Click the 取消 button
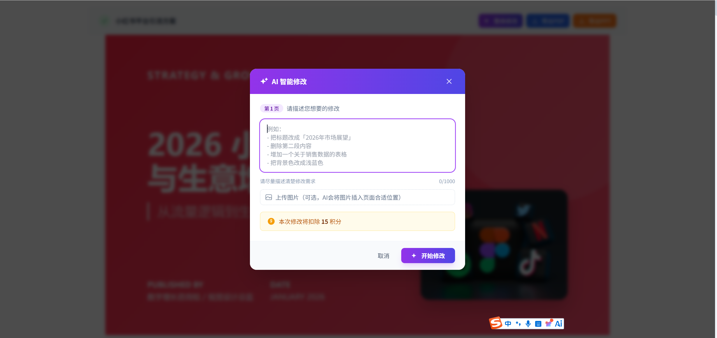This screenshot has width=717, height=338. pos(383,256)
